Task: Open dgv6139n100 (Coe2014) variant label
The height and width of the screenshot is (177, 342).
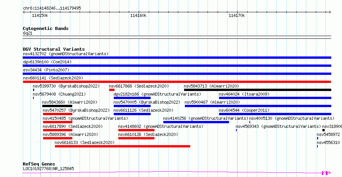Action: [x=47, y=62]
